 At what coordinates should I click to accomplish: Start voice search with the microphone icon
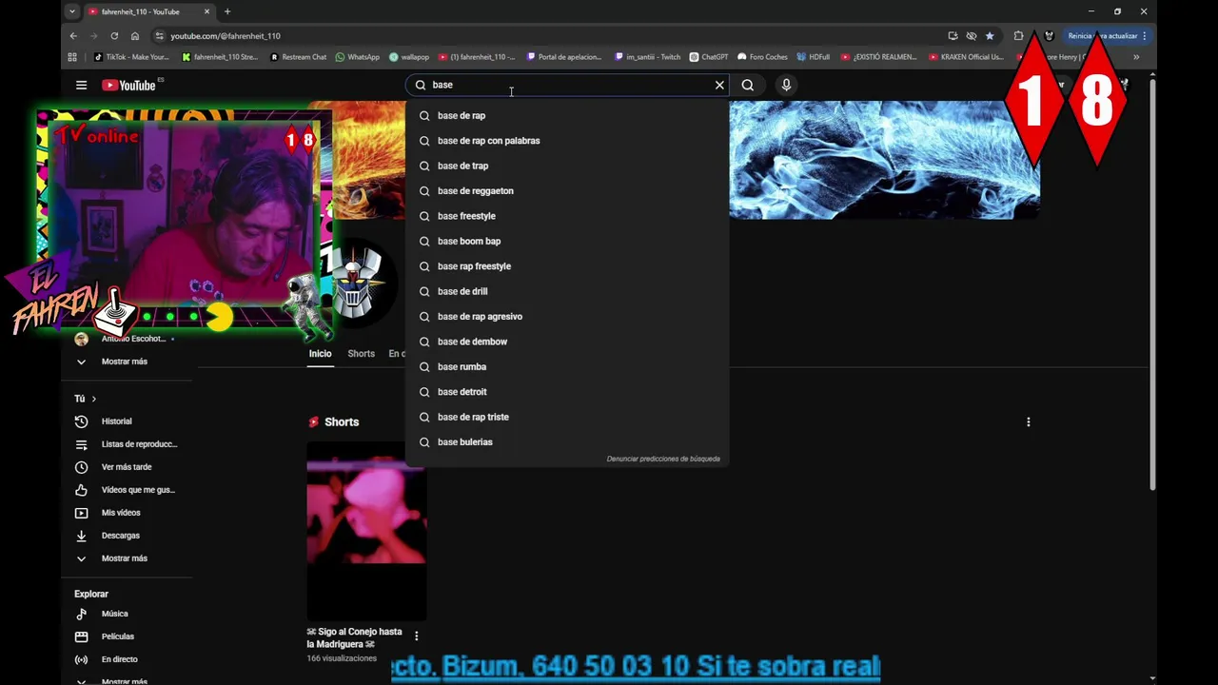(786, 85)
